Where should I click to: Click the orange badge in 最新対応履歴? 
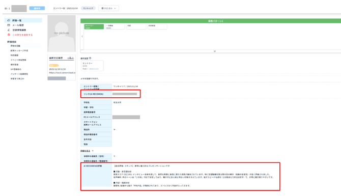tap(54, 66)
